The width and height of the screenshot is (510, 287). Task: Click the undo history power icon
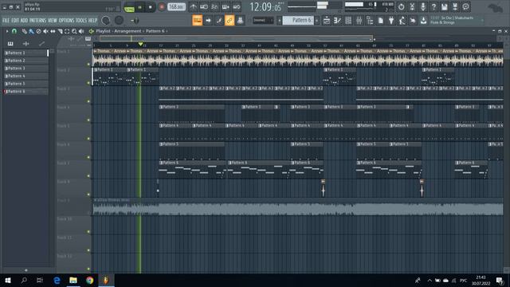pyautogui.click(x=401, y=7)
